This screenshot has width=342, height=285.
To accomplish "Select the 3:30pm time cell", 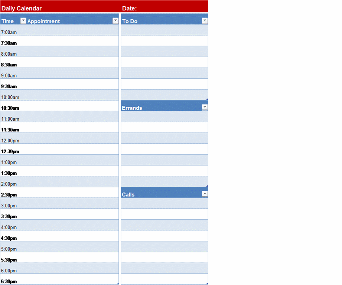I will tap(13, 214).
